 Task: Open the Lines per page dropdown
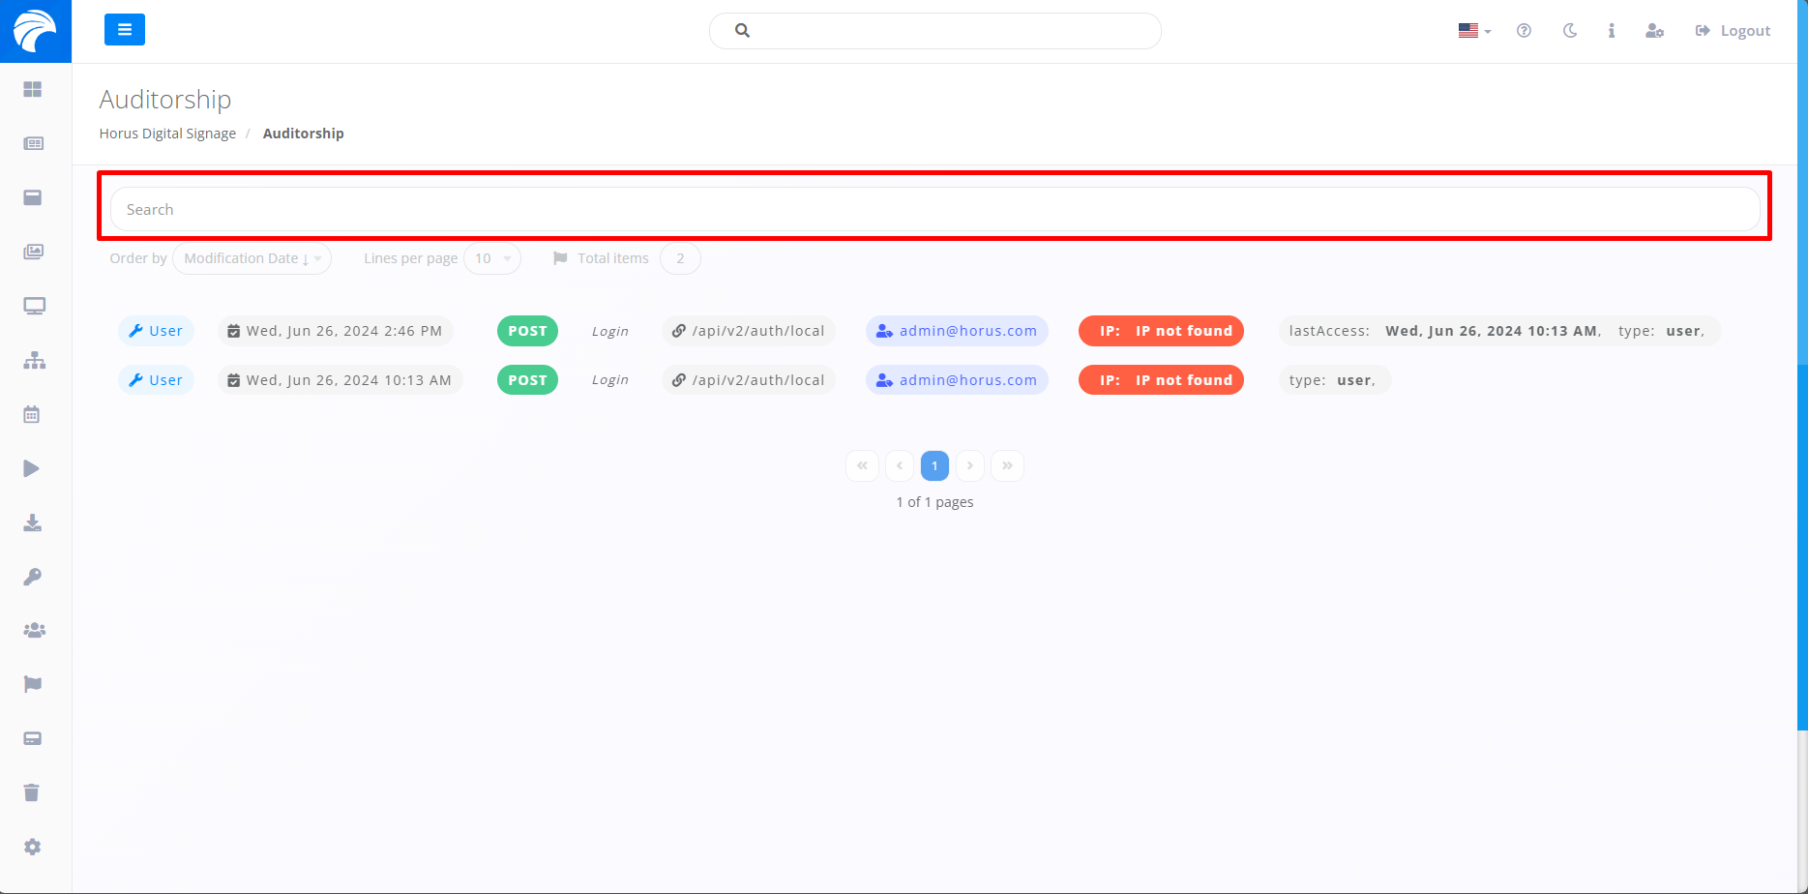(x=492, y=258)
